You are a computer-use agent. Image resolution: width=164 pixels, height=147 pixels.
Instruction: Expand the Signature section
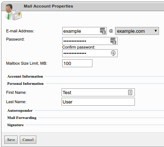(x=15, y=125)
